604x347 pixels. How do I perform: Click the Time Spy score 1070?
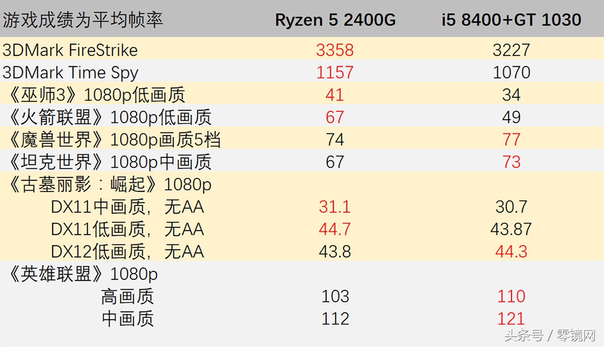512,72
